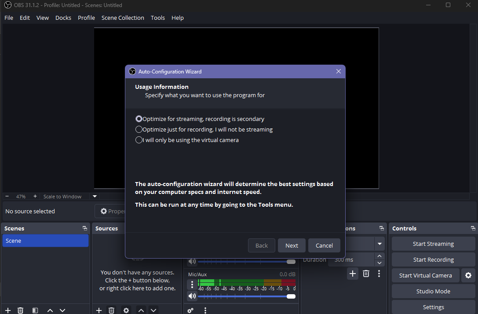Open virtual camera settings gear icon
The height and width of the screenshot is (314, 478).
click(468, 275)
